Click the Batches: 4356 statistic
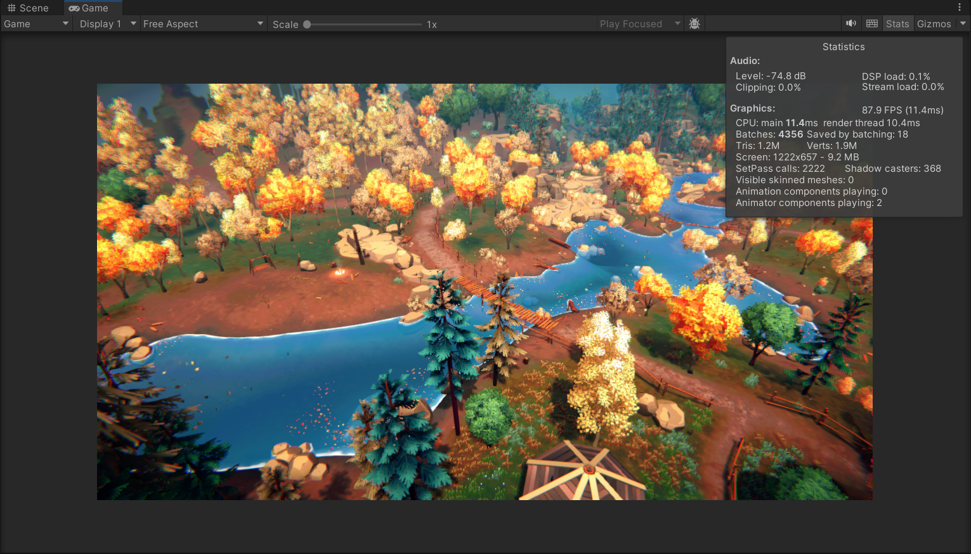This screenshot has height=554, width=971. coord(769,134)
